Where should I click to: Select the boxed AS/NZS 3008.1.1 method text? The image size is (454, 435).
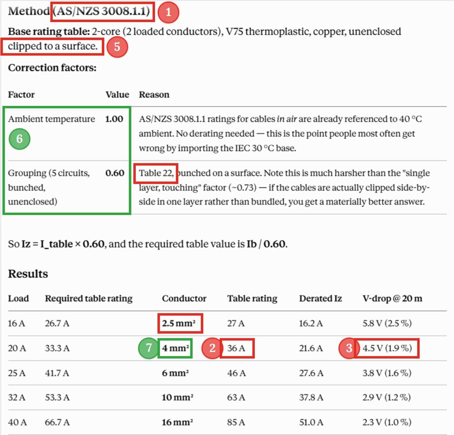point(102,12)
